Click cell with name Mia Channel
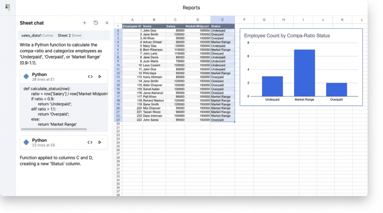This screenshot has height=213, width=383. coord(154,108)
